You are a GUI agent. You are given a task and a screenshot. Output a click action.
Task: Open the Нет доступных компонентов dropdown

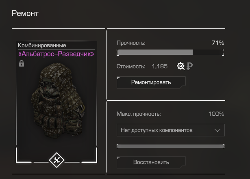tap(171, 130)
